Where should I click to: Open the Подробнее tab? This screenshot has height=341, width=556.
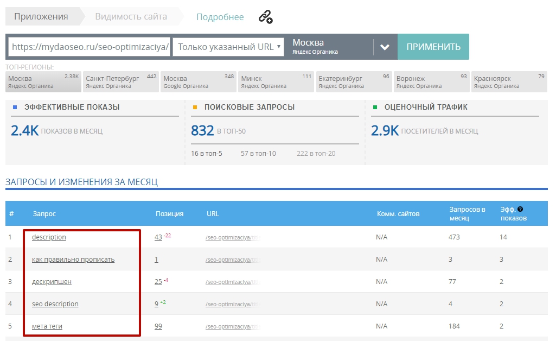pos(220,17)
